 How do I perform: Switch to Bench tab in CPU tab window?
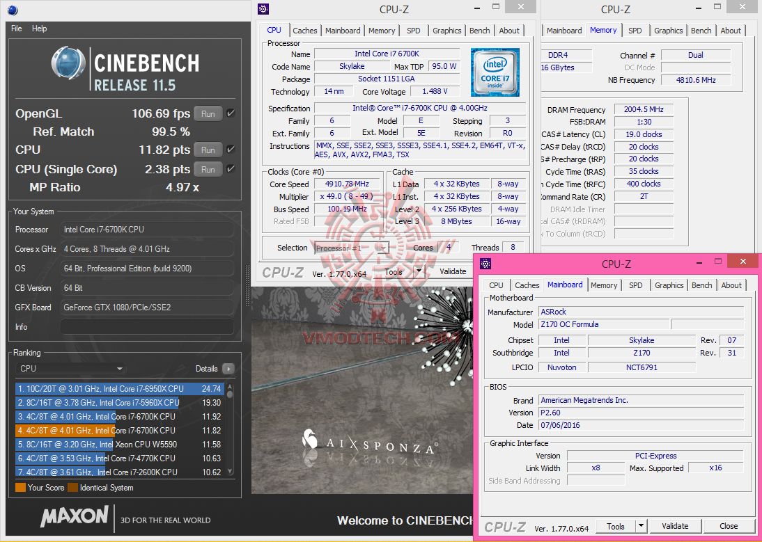pos(480,31)
